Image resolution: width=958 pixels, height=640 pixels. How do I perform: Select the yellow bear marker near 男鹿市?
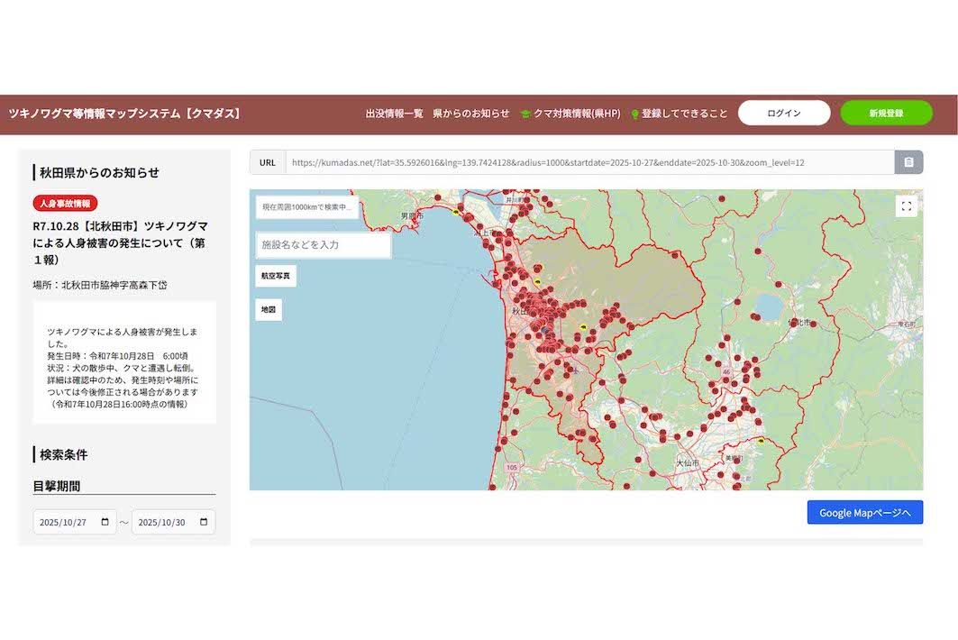coord(456,214)
